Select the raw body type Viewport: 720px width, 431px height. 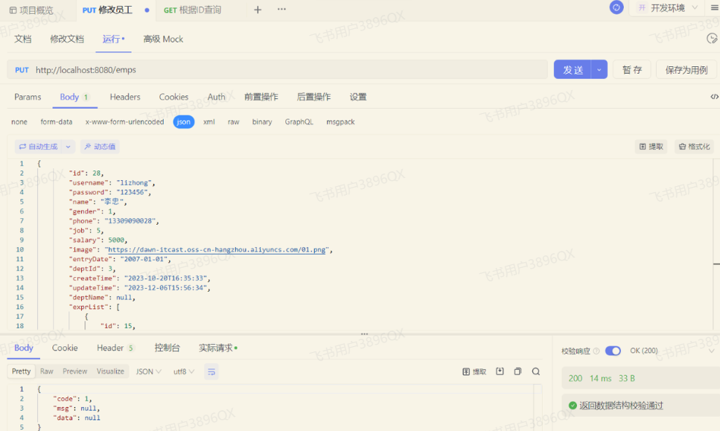coord(234,121)
